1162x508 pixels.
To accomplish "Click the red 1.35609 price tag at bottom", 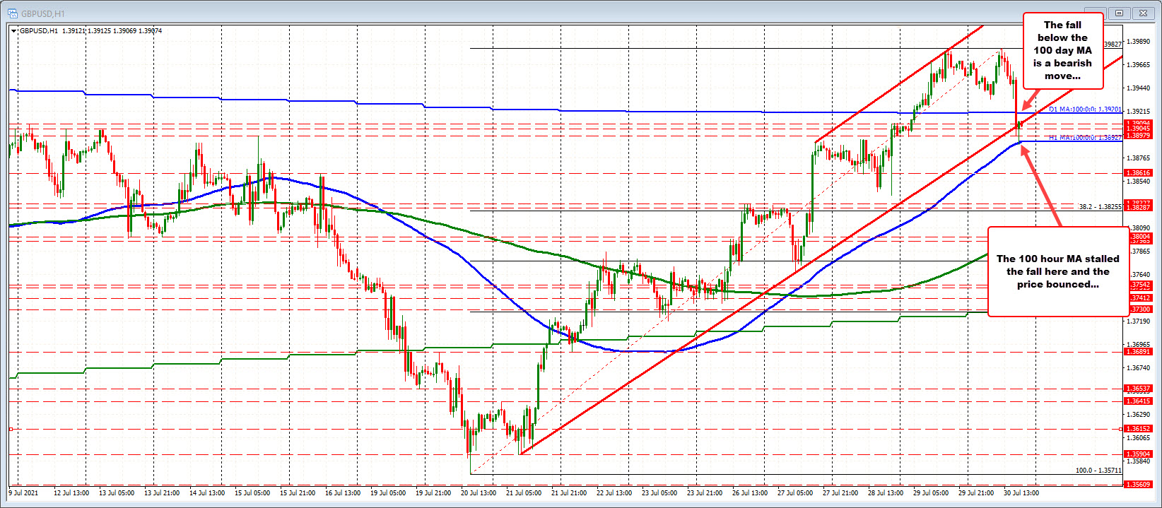I will click(x=1138, y=485).
